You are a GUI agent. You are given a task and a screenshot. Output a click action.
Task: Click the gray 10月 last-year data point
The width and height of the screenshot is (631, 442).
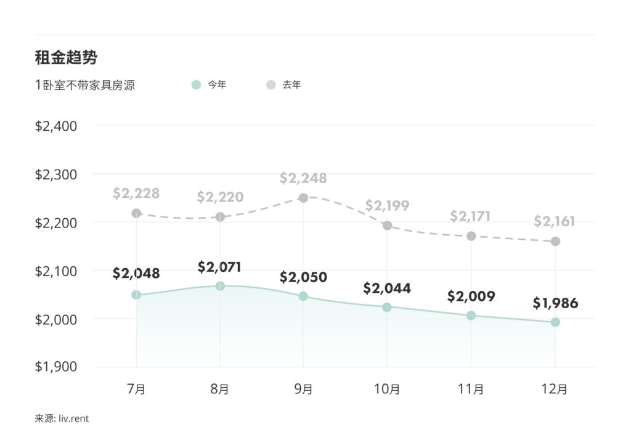(x=387, y=226)
